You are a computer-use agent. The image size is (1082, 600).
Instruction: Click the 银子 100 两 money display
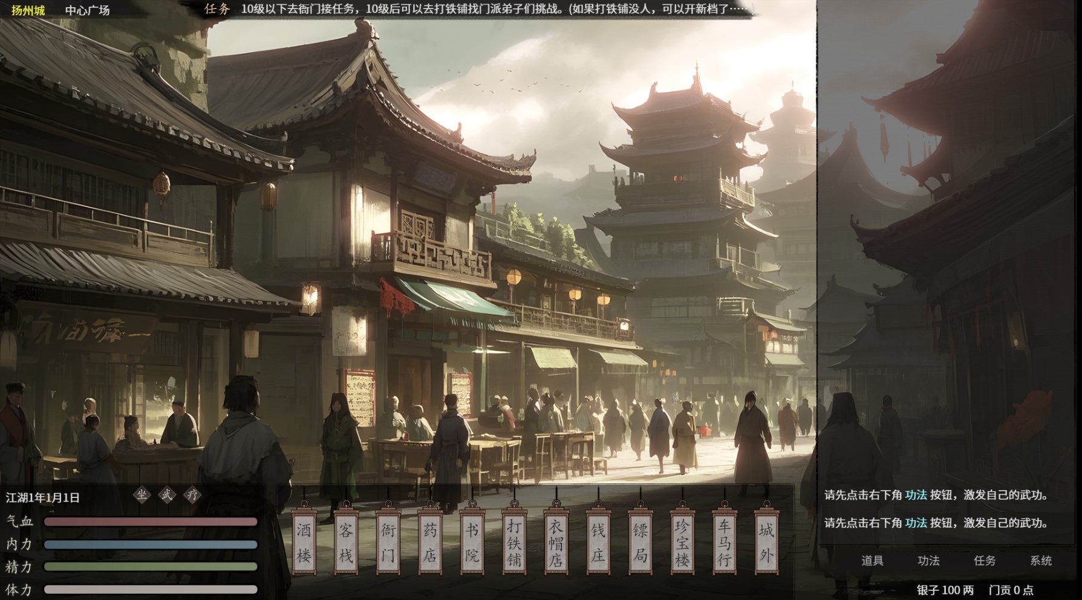pos(945,590)
